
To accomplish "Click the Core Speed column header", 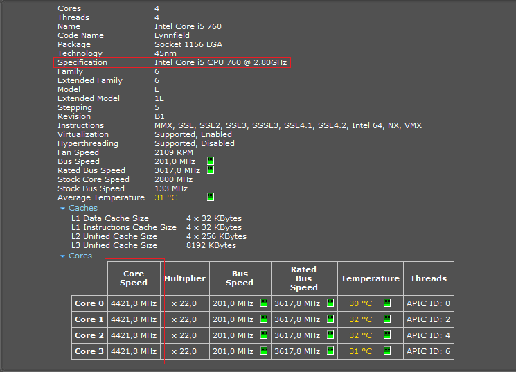I will point(134,278).
